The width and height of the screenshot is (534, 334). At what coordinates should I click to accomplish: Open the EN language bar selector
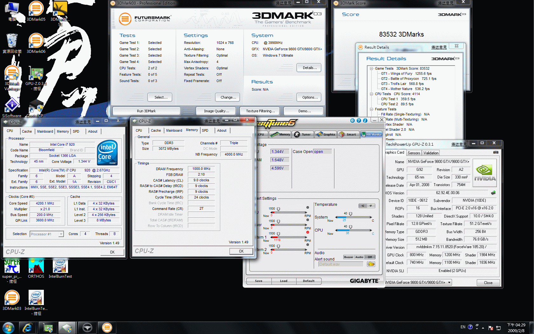click(463, 327)
